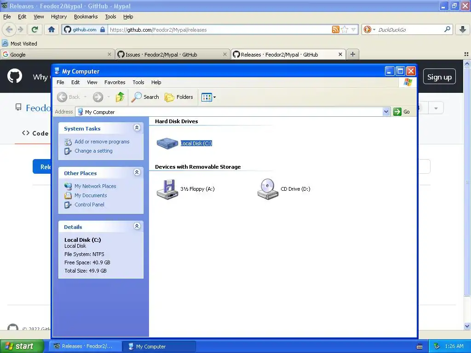Open the browser downloads arrow icon
The height and width of the screenshot is (353, 471).
pyautogui.click(x=463, y=29)
